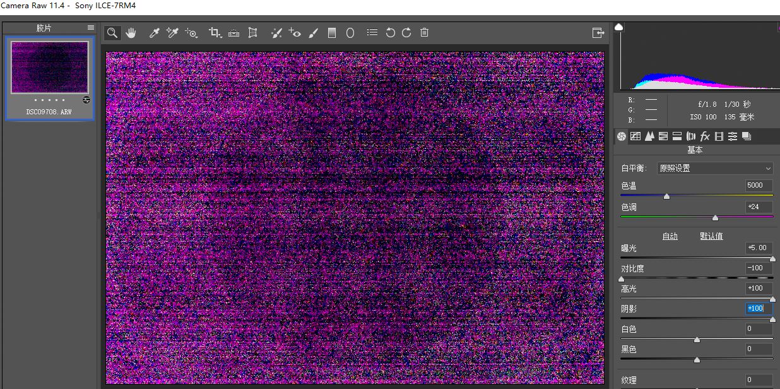Open the Camera Calibration panel

tap(719, 136)
